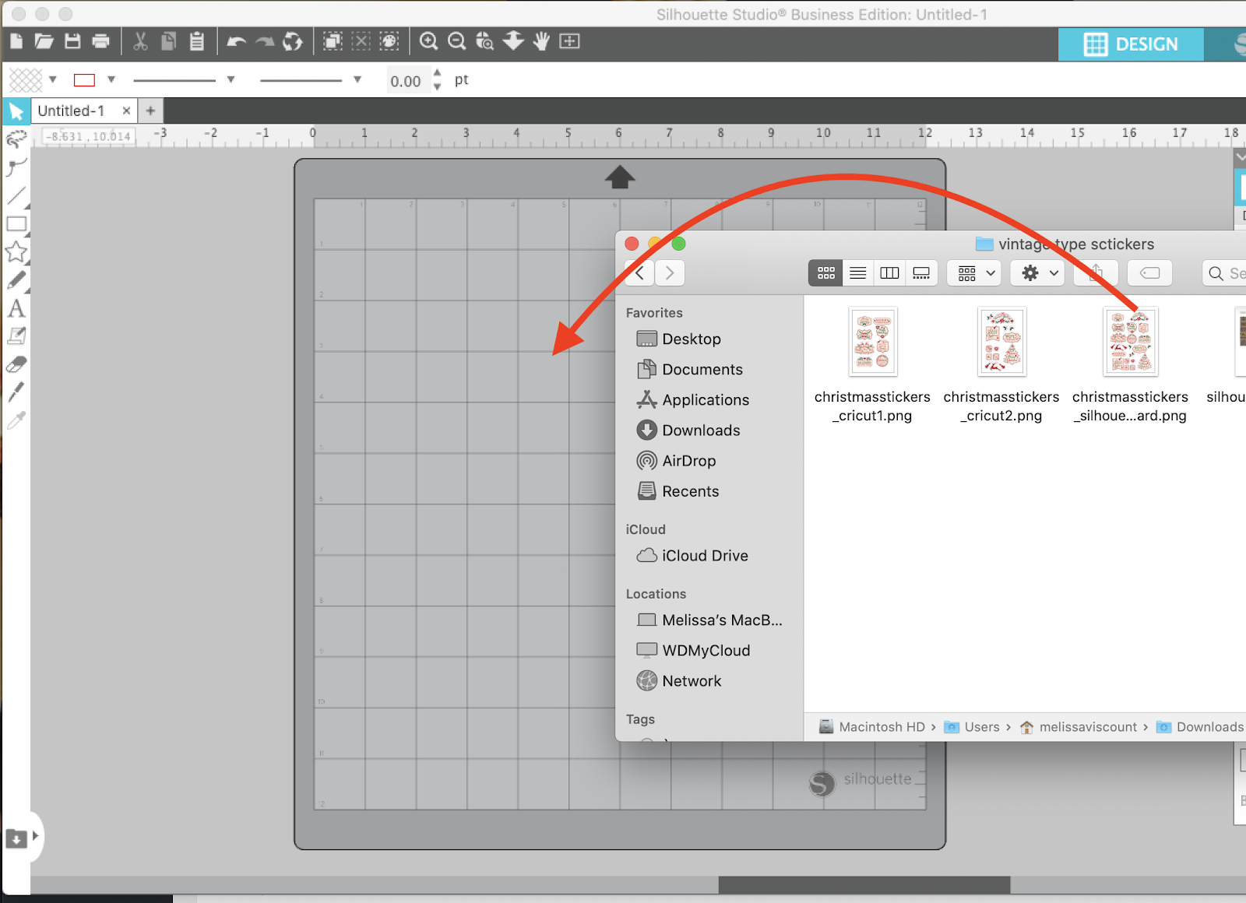Select the christmasstickers_cricut2.png thumbnail
1246x903 pixels.
(1001, 342)
